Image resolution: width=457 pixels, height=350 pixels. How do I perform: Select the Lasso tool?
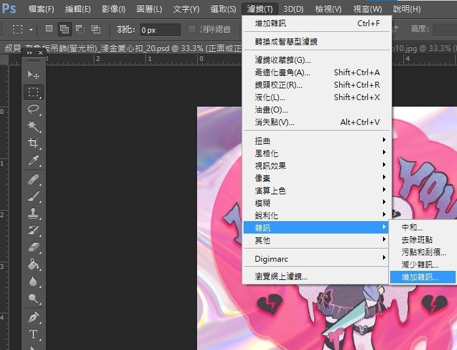tap(33, 109)
